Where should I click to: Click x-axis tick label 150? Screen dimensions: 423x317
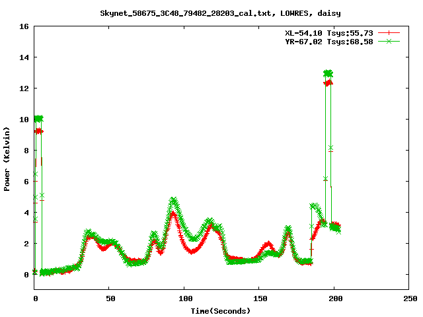pos(260,299)
